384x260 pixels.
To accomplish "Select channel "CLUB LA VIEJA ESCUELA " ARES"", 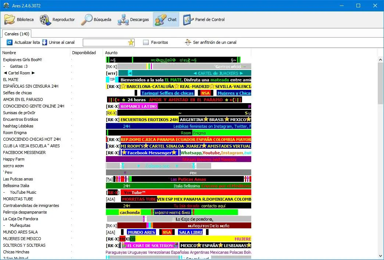I will coord(31,146).
